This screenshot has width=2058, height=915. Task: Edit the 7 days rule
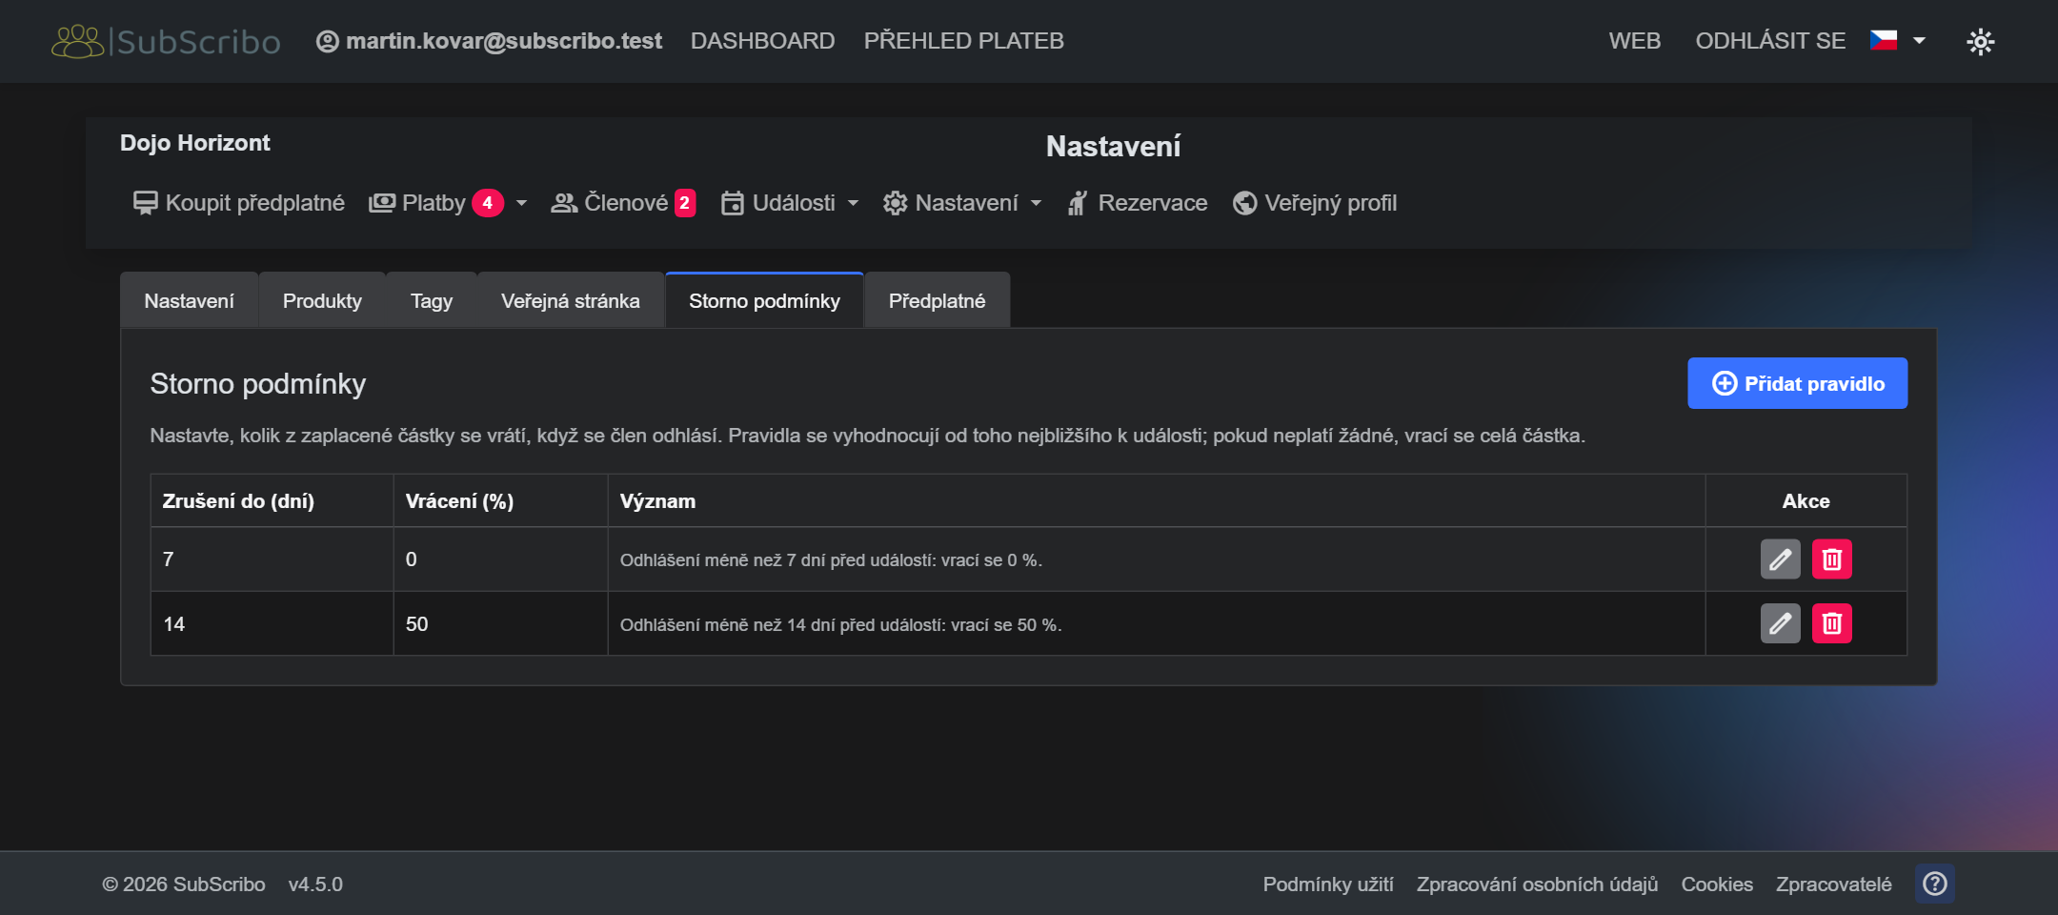(1780, 559)
